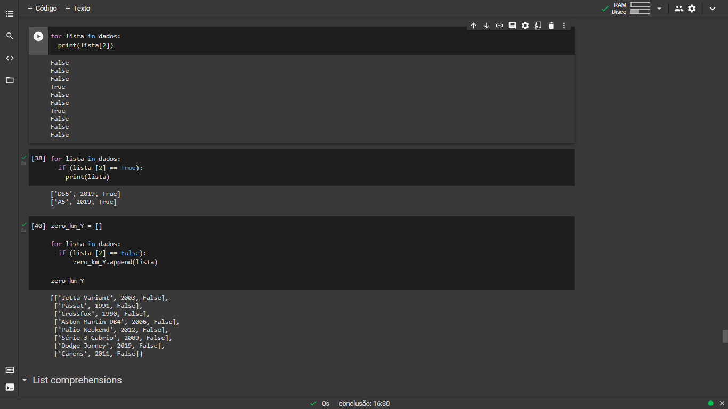The height and width of the screenshot is (409, 728).
Task: Click cell [38] execution indicator
Action: tap(38, 159)
